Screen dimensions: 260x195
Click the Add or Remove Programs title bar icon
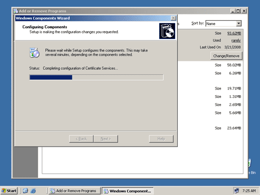pyautogui.click(x=16, y=11)
